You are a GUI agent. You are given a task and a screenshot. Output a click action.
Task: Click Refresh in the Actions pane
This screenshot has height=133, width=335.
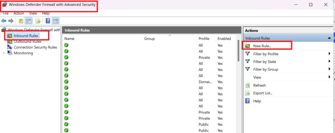(259, 85)
